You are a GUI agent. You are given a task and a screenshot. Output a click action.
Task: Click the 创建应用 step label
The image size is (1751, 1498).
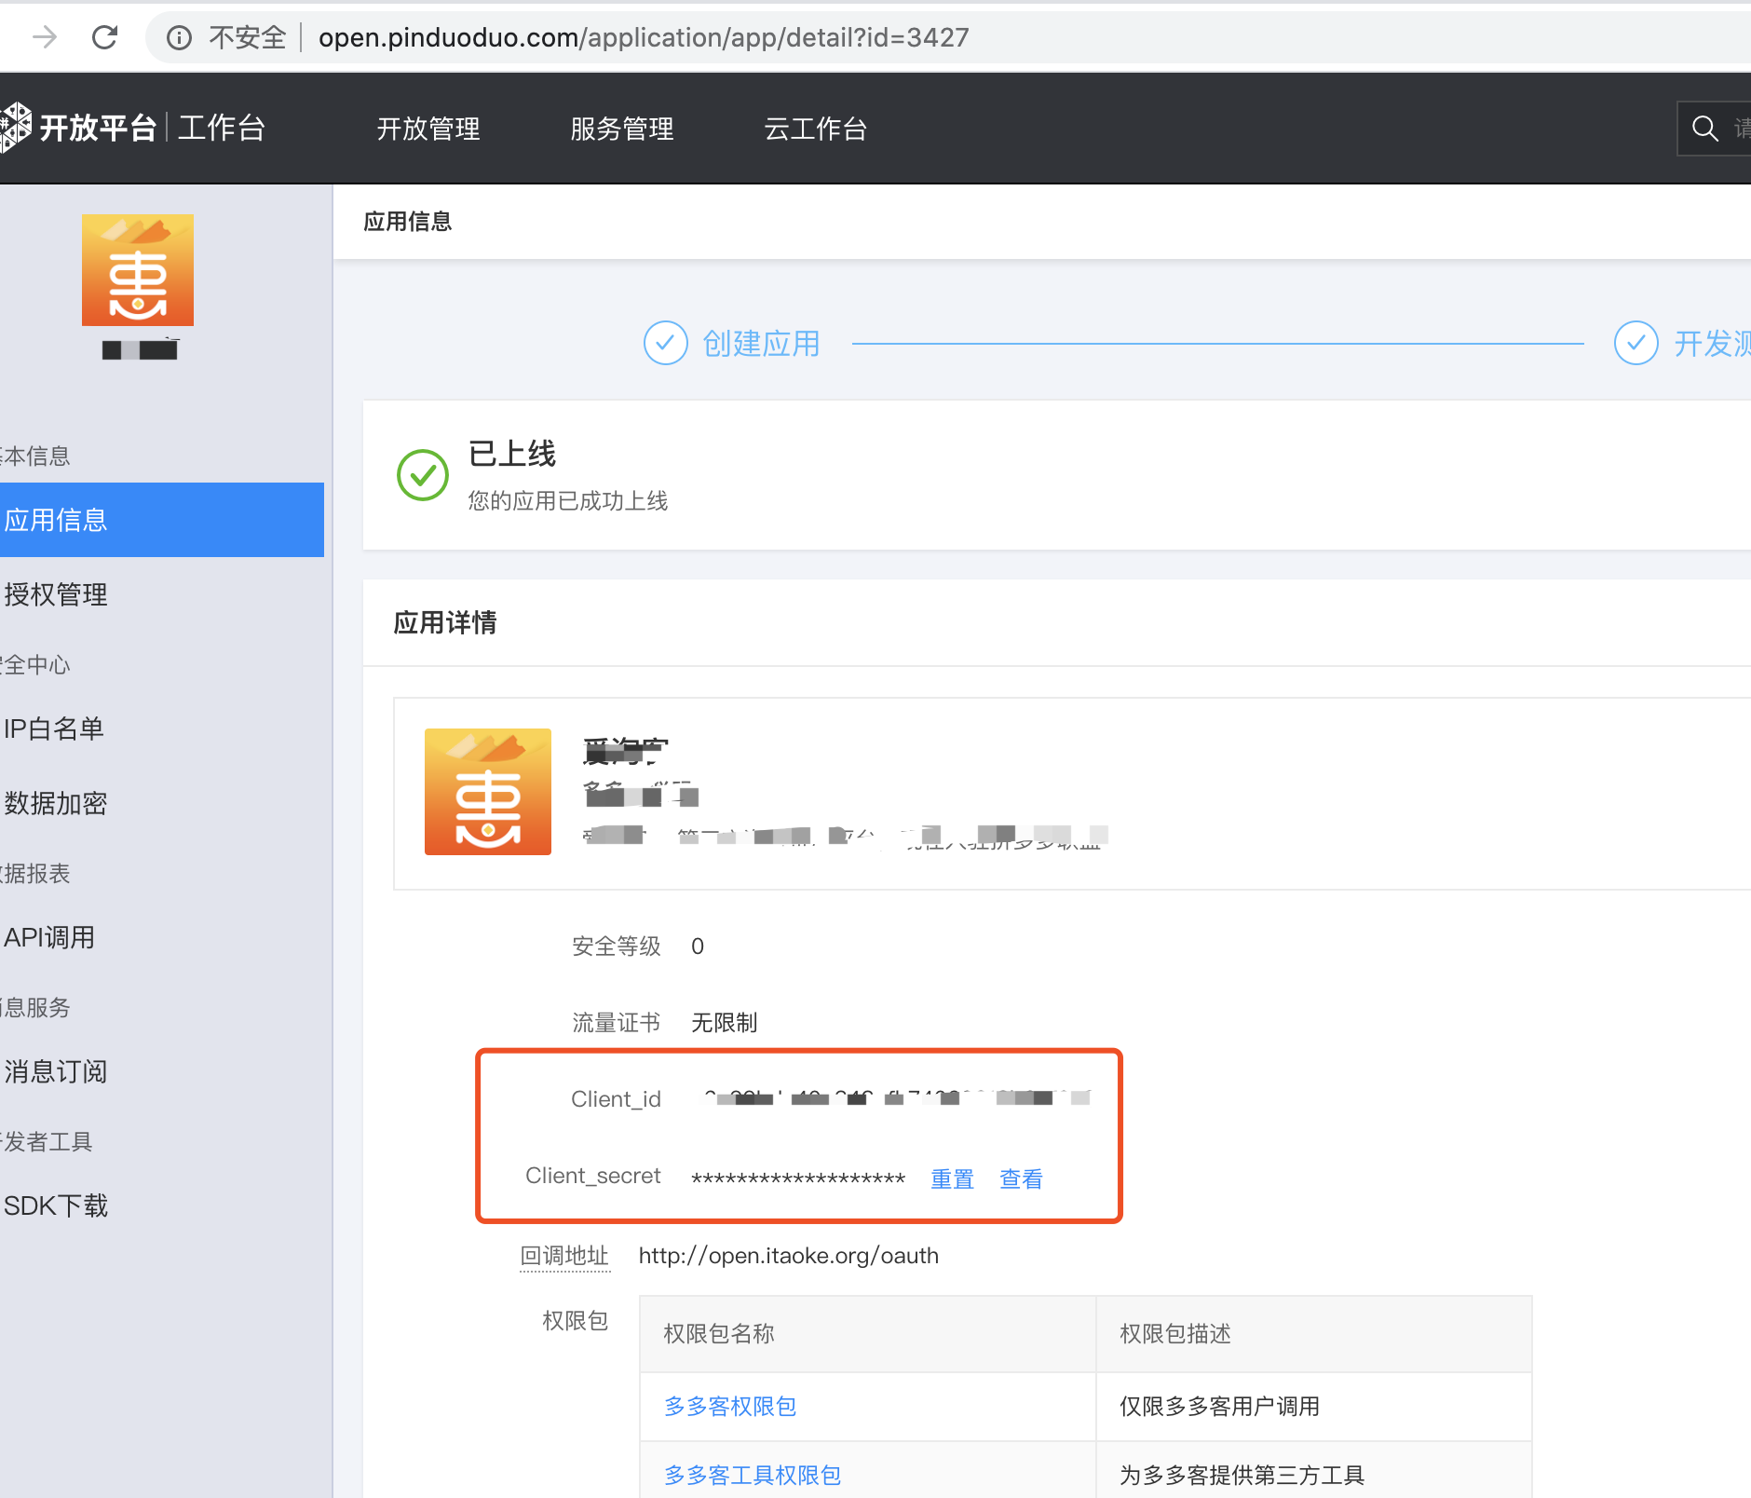click(761, 344)
